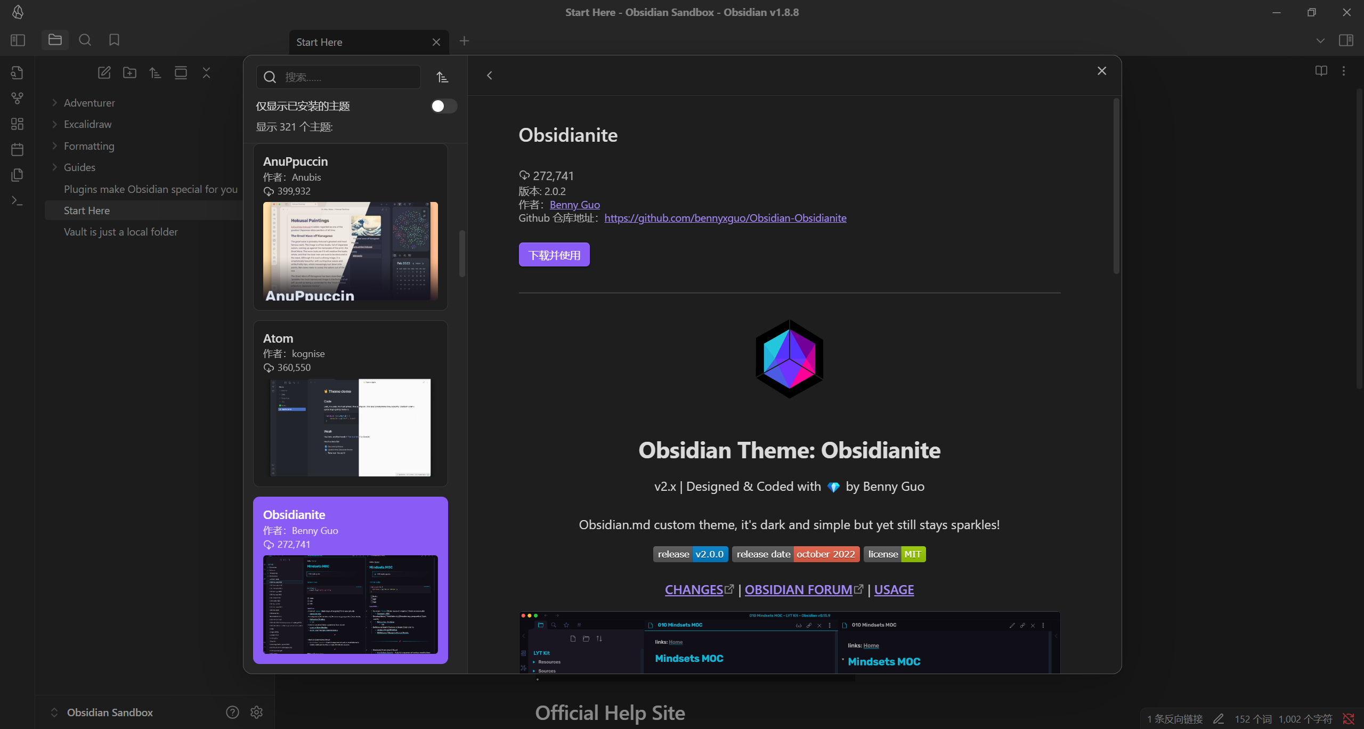This screenshot has width=1364, height=729.
Task: Open the tab list dropdown chevron
Action: [x=1320, y=40]
